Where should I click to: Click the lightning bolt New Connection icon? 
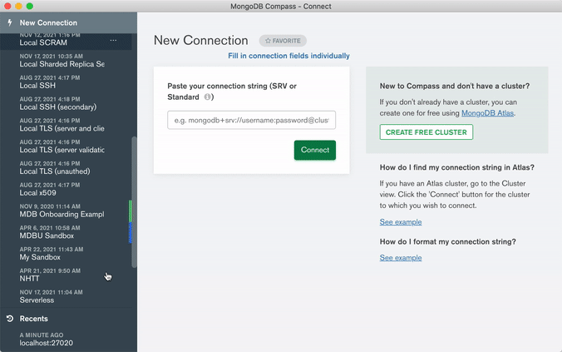(x=10, y=22)
